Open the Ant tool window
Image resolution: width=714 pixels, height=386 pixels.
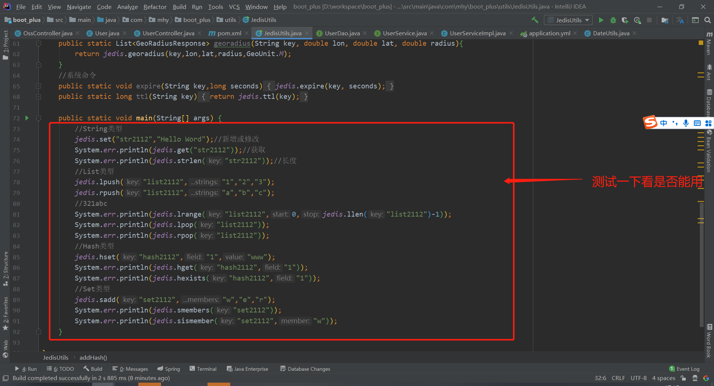click(709, 72)
